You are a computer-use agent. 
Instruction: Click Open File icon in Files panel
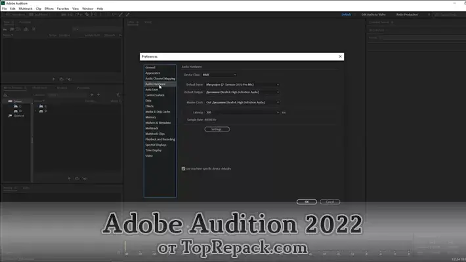pos(5,29)
